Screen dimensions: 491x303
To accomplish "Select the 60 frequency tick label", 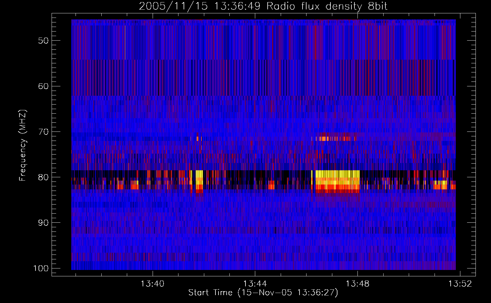I will tap(43, 86).
